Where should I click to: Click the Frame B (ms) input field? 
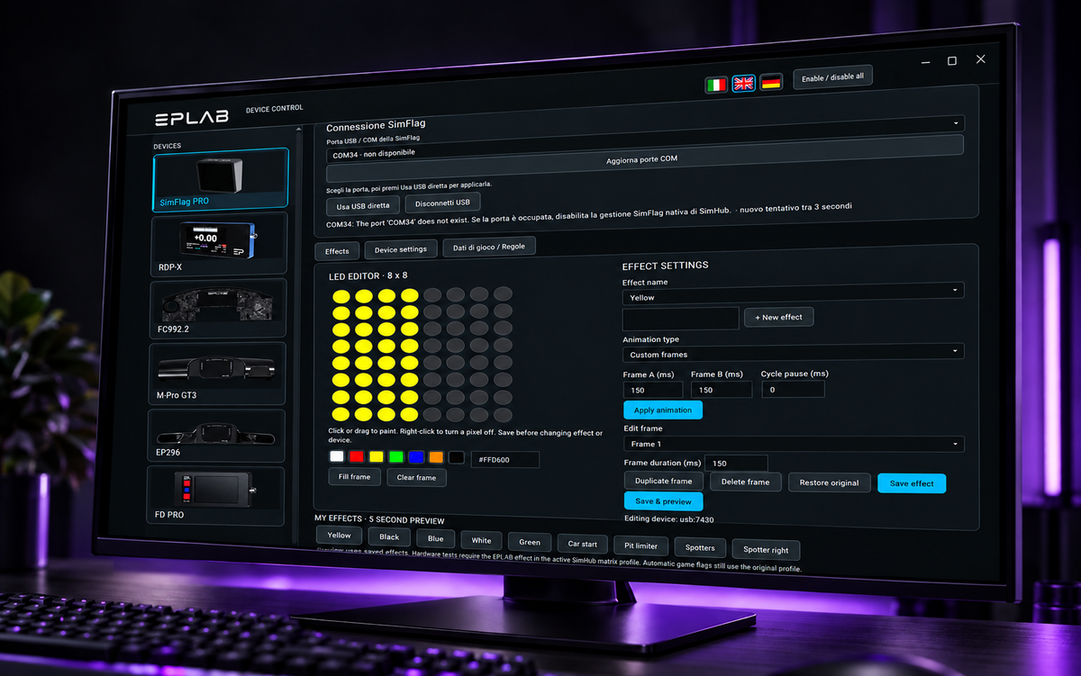(722, 390)
